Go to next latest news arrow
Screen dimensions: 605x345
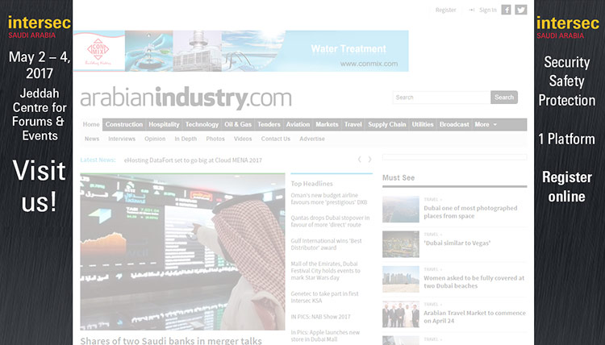[x=369, y=160]
